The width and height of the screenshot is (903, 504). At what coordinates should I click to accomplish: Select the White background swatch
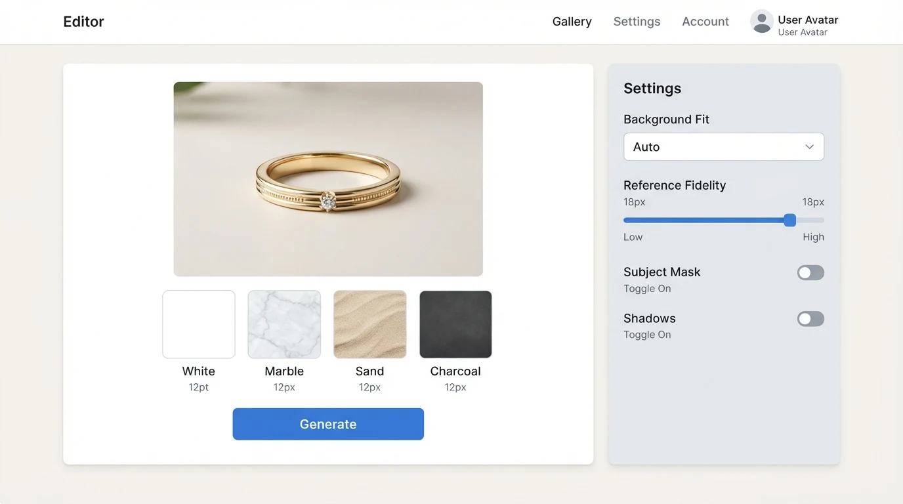(x=199, y=324)
